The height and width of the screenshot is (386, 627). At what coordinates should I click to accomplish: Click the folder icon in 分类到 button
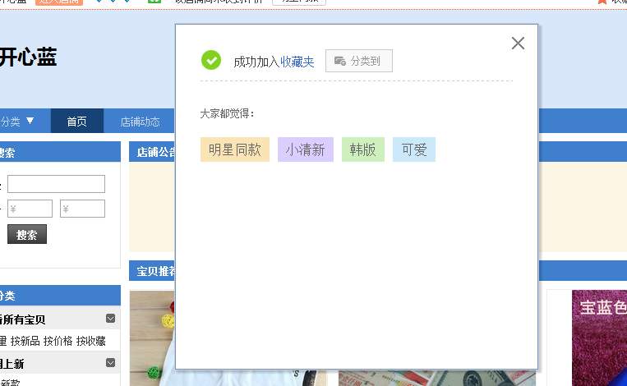pyautogui.click(x=340, y=61)
